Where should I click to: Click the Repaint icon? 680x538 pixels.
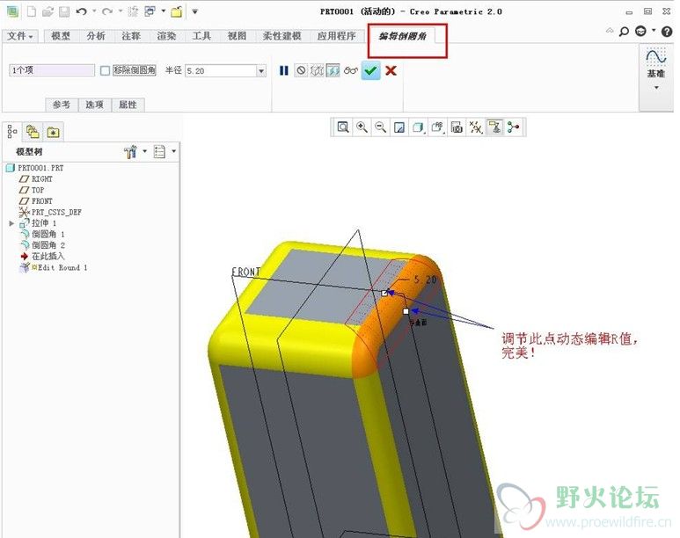tap(399, 127)
